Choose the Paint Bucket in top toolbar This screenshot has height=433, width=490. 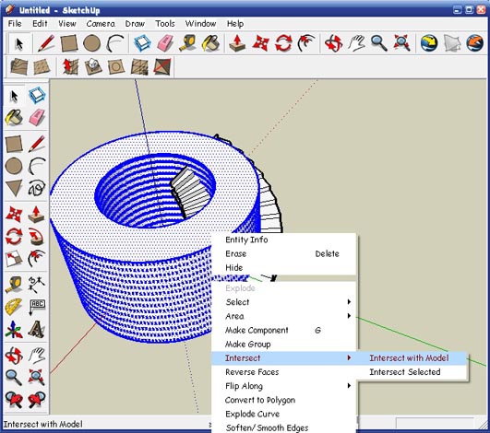(x=211, y=43)
